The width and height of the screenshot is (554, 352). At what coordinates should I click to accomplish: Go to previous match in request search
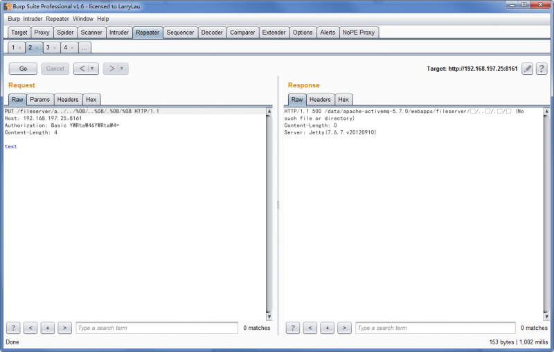(30, 328)
